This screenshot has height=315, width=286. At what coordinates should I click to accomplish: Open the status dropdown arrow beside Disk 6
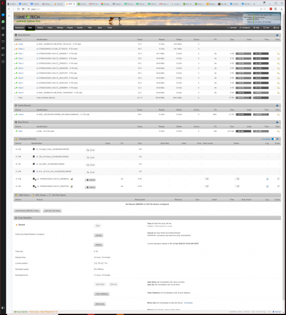(x=15, y=78)
